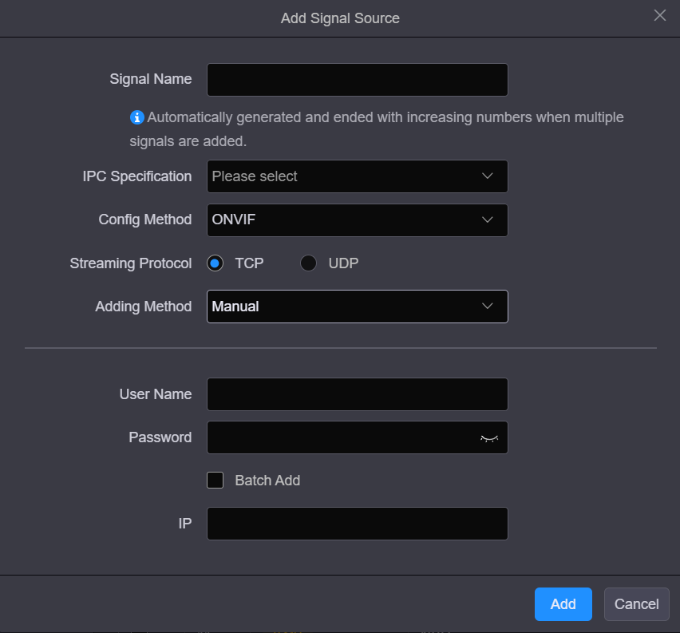The width and height of the screenshot is (680, 633).
Task: Click the 'Batch Add' label text
Action: pyautogui.click(x=267, y=481)
